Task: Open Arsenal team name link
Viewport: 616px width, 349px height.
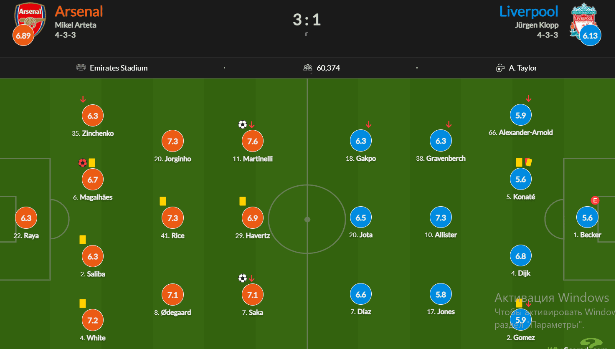Action: coord(79,11)
